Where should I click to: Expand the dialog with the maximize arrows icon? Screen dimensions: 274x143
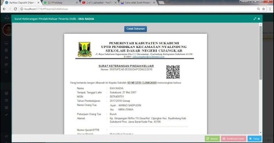pyautogui.click(x=255, y=19)
